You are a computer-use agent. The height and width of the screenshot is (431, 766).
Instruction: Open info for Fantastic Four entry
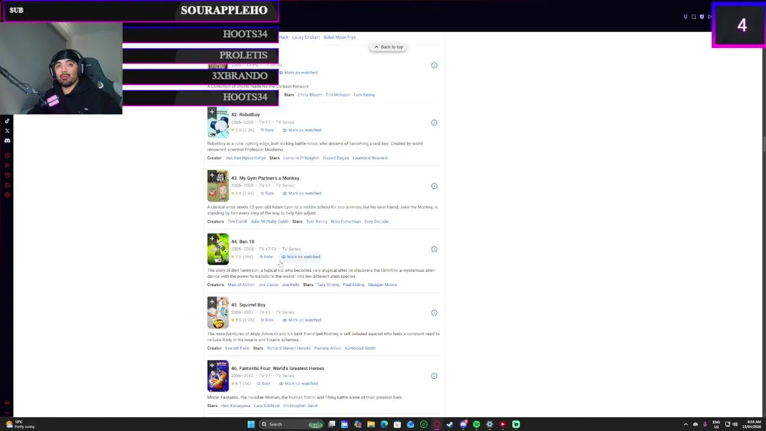[x=434, y=376]
